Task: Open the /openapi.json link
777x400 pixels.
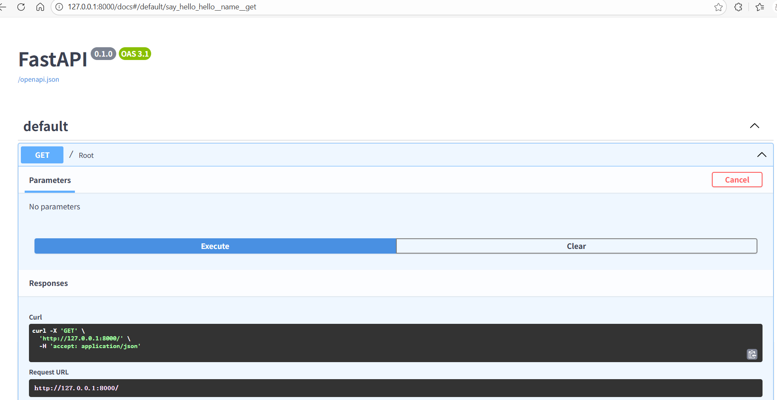Action: (x=39, y=80)
